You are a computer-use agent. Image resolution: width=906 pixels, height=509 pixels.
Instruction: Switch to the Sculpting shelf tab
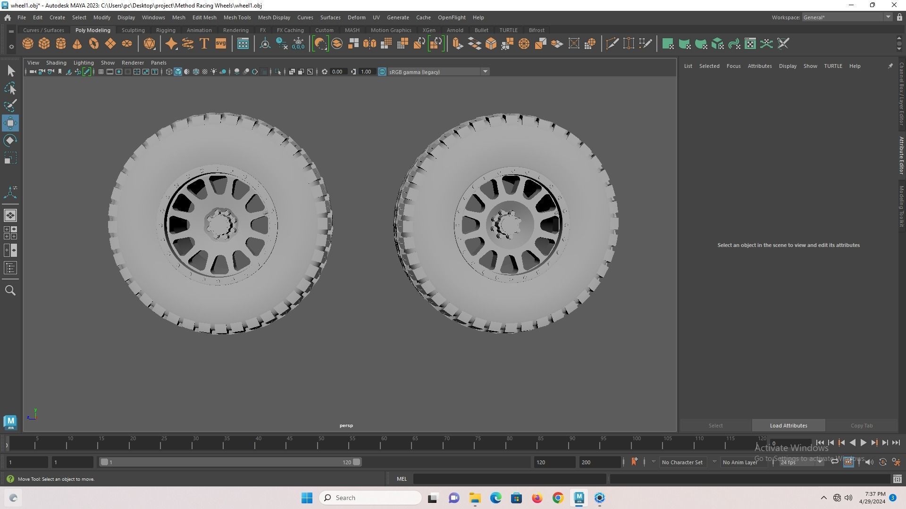click(133, 30)
